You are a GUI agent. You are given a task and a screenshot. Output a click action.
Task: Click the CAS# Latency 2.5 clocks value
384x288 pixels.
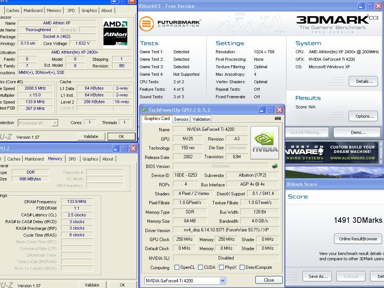[x=76, y=215]
